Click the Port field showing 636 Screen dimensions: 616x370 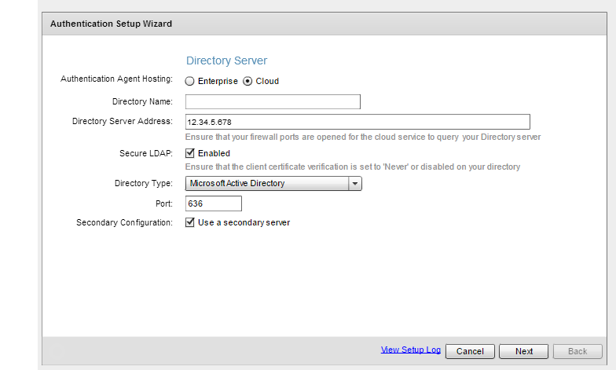pos(213,203)
